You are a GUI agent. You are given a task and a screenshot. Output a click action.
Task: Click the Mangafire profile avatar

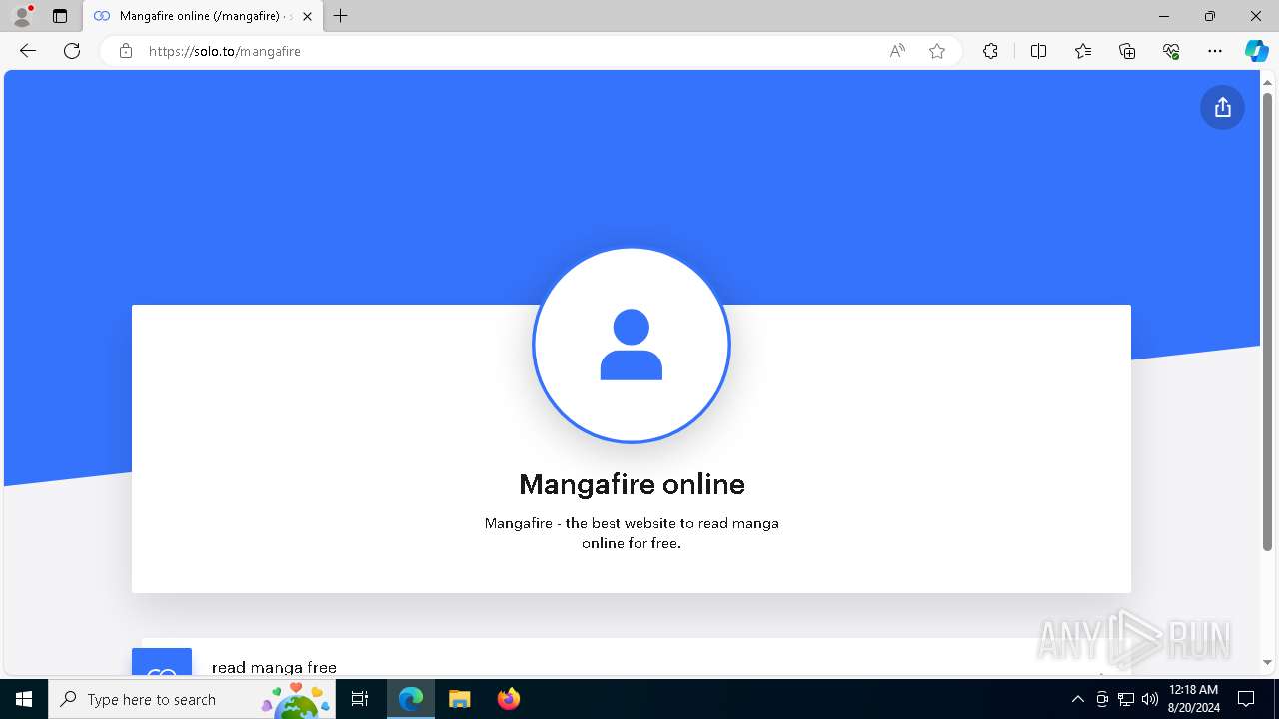tap(632, 346)
